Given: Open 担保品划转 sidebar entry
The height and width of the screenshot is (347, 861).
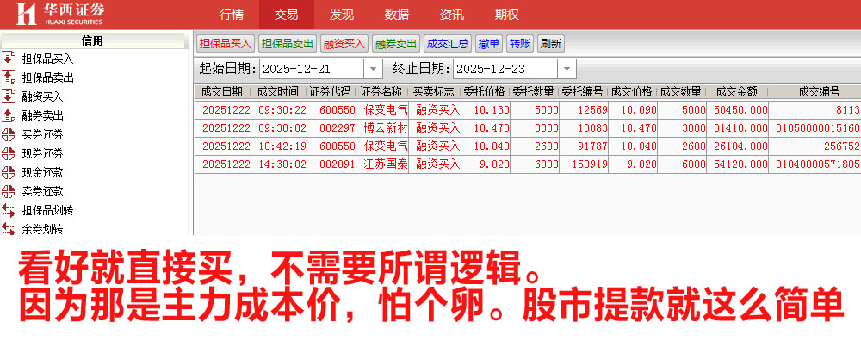Looking at the screenshot, I should (x=47, y=211).
